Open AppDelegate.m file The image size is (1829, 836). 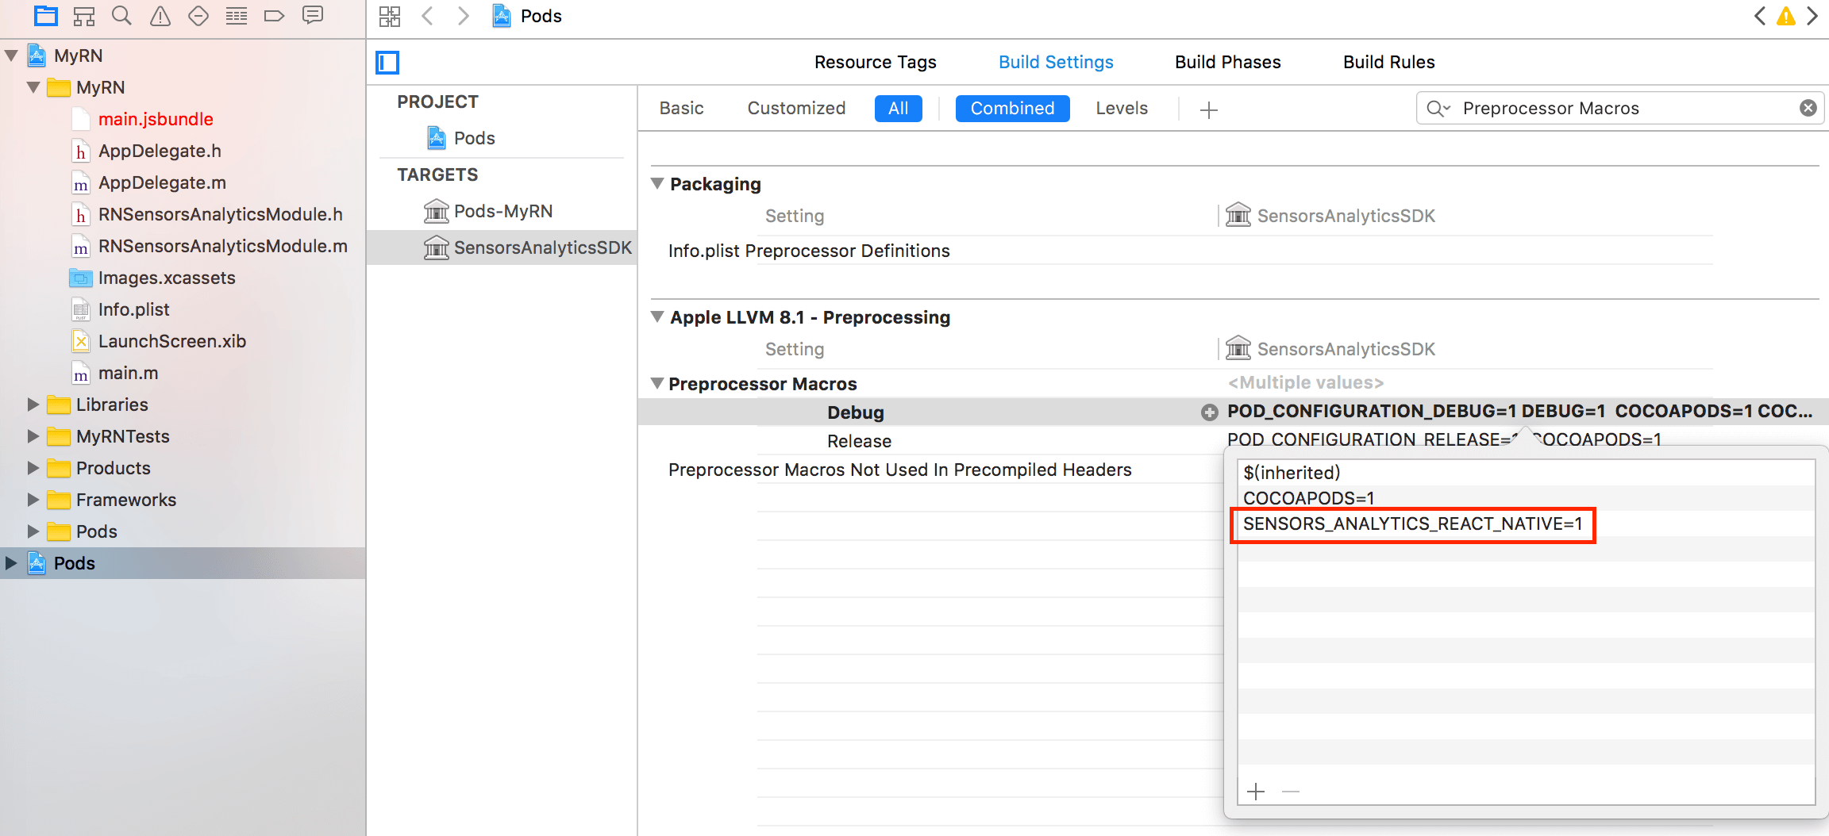point(162,182)
